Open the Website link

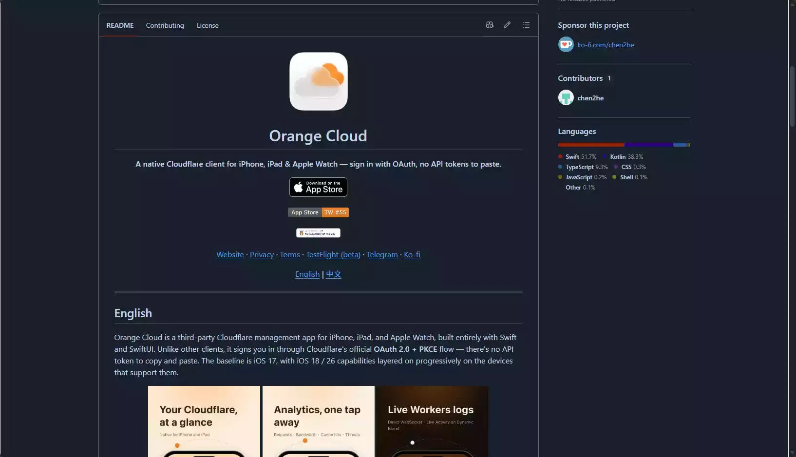click(230, 254)
